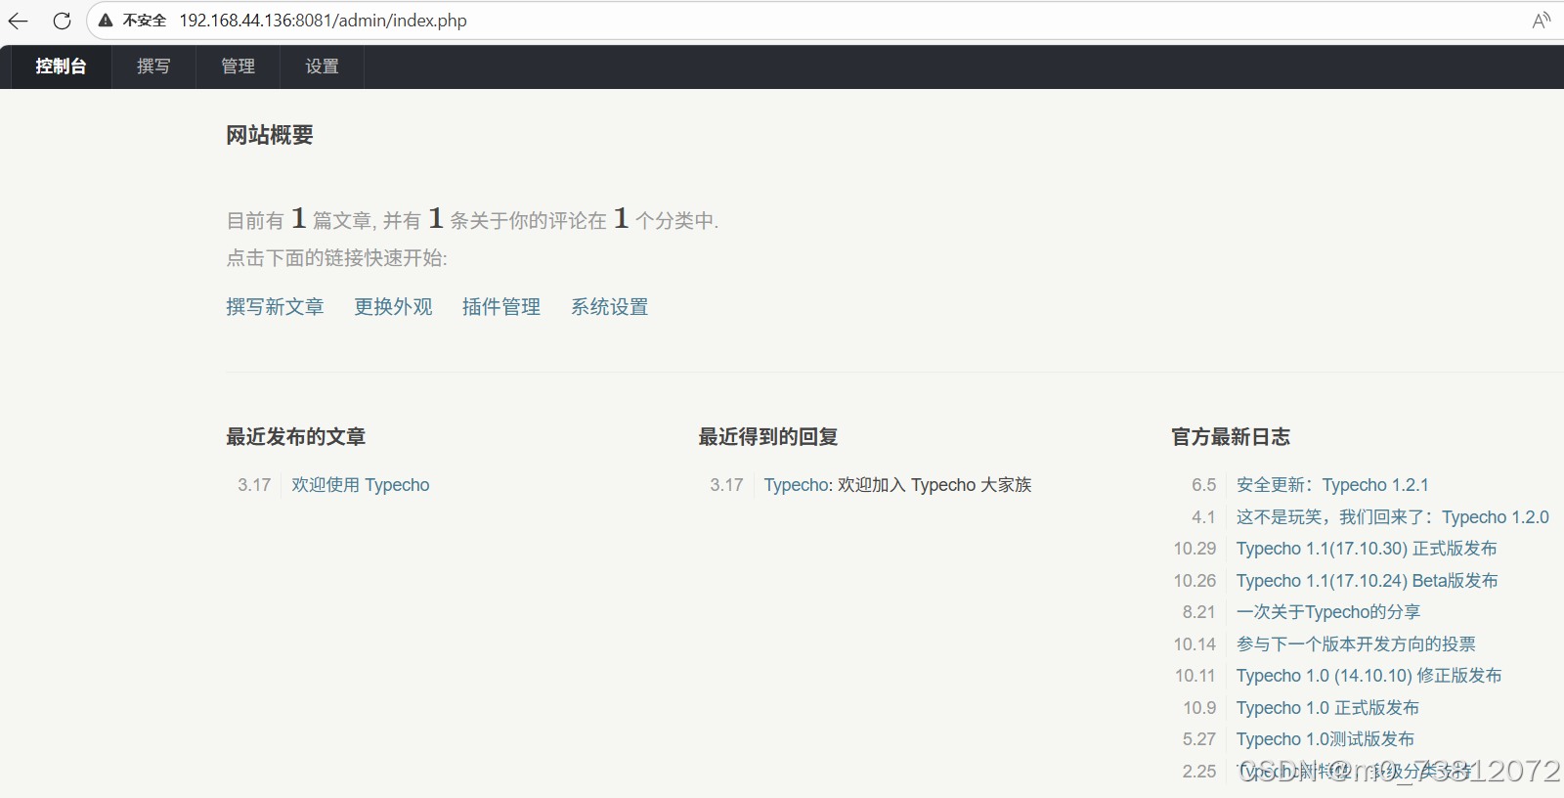Click the 官方最新日志 heading
1564x798 pixels.
[x=1231, y=437]
